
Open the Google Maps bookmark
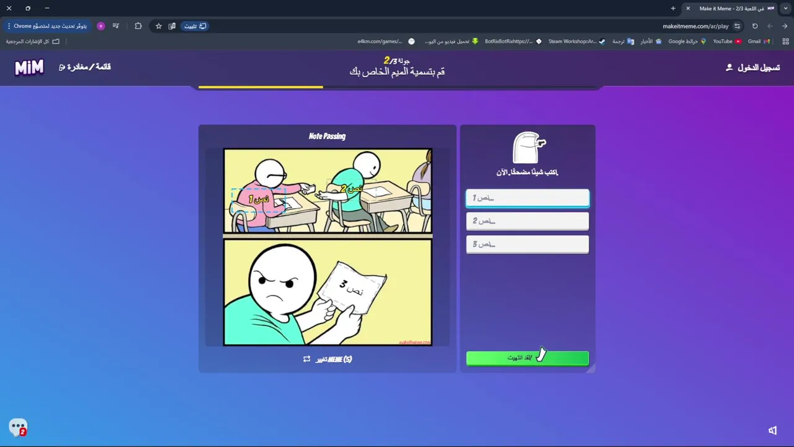pyautogui.click(x=687, y=42)
